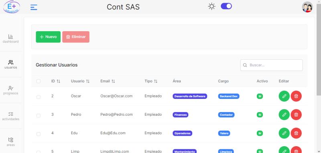Toggle the dark mode switch
The height and width of the screenshot is (153, 321).
click(226, 6)
